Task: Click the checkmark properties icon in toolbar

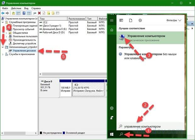Action: [44, 13]
